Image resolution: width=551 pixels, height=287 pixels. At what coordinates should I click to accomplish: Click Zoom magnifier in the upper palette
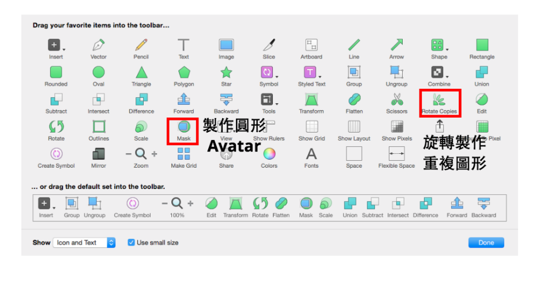click(x=141, y=154)
